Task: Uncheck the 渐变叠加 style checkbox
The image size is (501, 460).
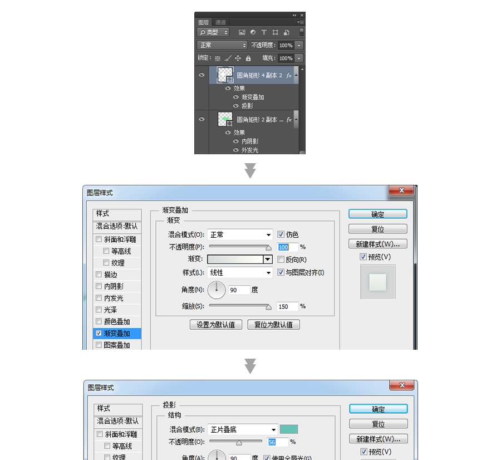Action: point(99,333)
